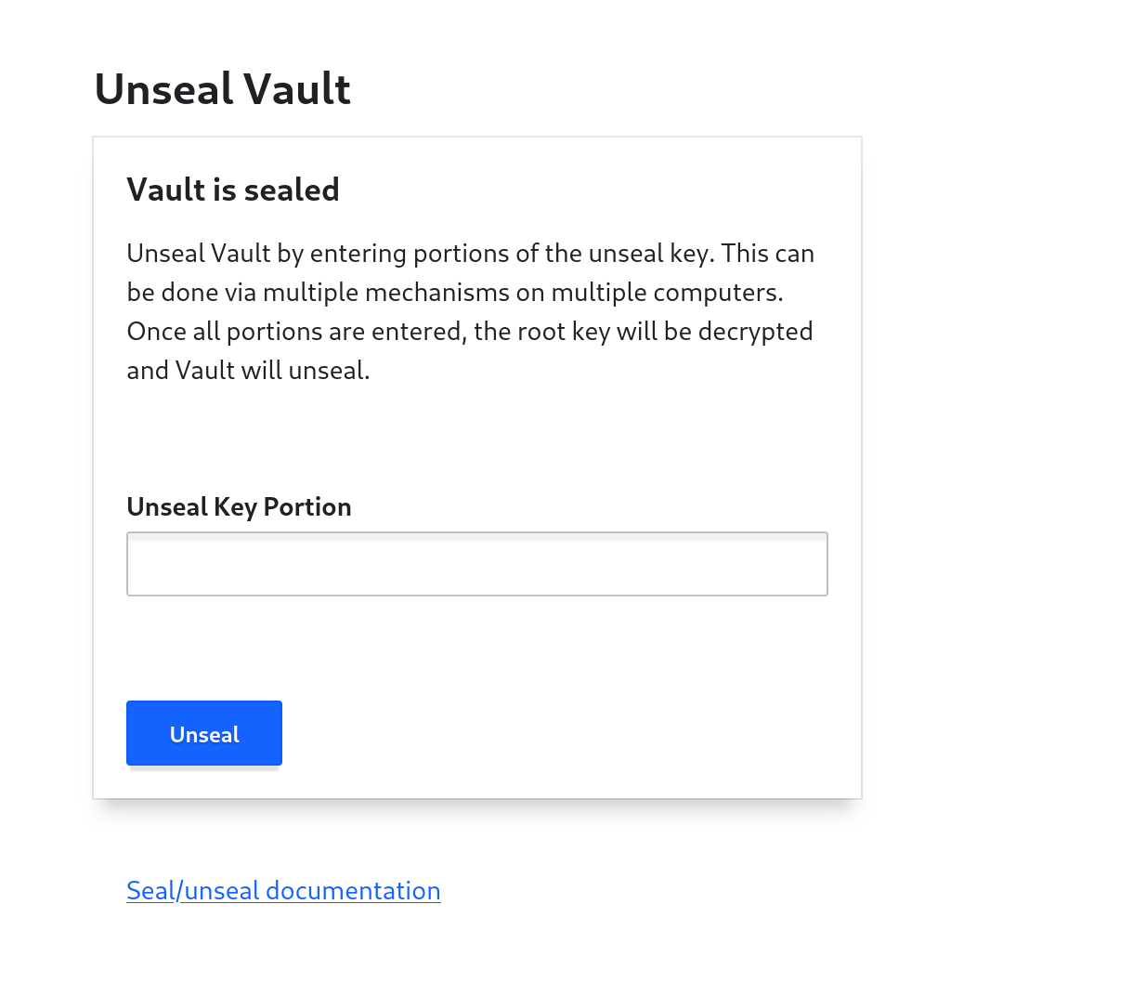
Task: Focus the Unseal Key Portion input field
Action: click(476, 564)
